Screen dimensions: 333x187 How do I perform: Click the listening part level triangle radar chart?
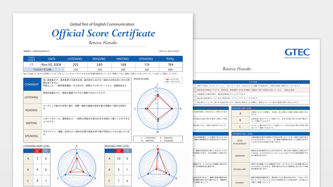77,168
